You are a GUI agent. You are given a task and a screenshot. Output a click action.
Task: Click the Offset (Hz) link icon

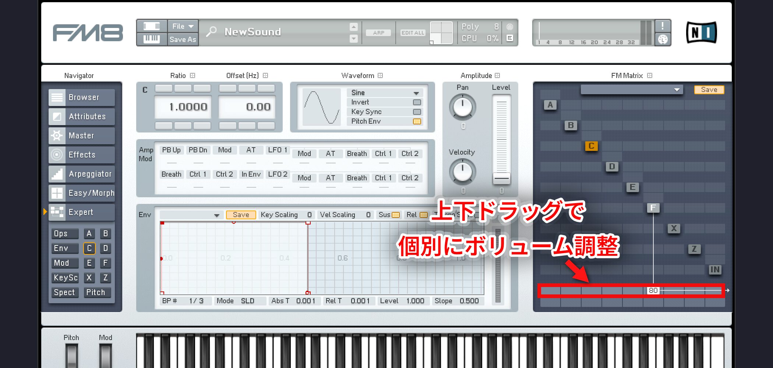click(265, 75)
